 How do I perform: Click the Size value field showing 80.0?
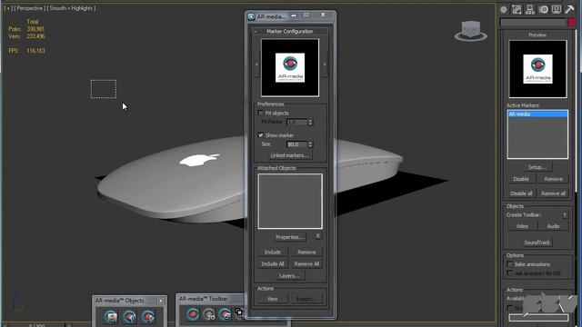tap(297, 144)
